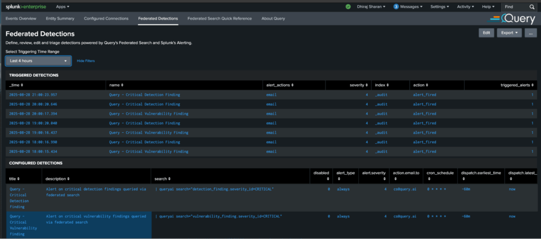Sort by cron_schedule column header
This screenshot has width=541, height=239.
click(x=440, y=176)
